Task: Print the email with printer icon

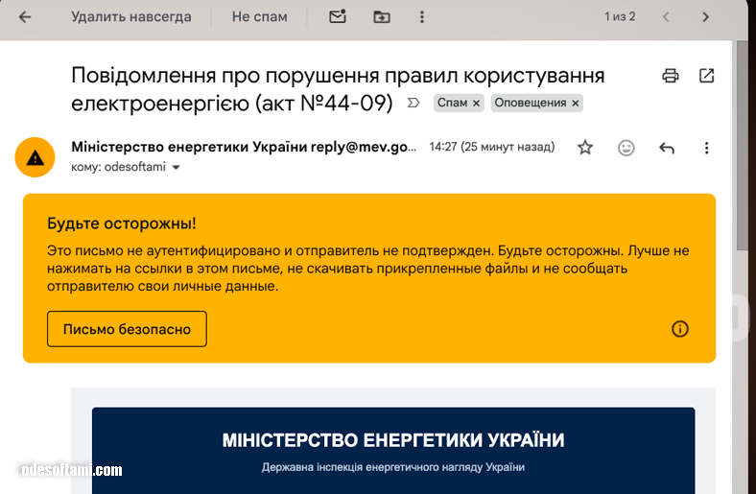Action: [x=671, y=76]
